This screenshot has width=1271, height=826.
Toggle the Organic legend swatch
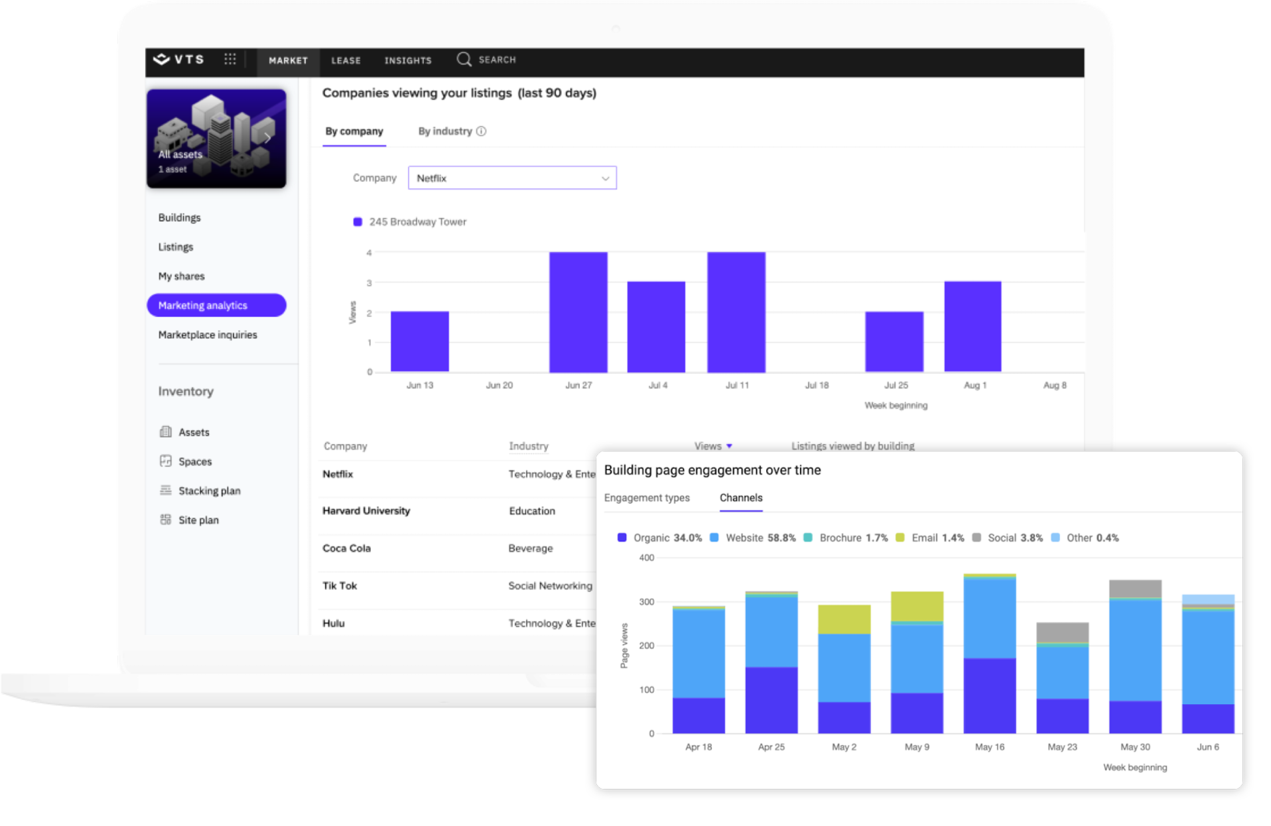coord(622,538)
